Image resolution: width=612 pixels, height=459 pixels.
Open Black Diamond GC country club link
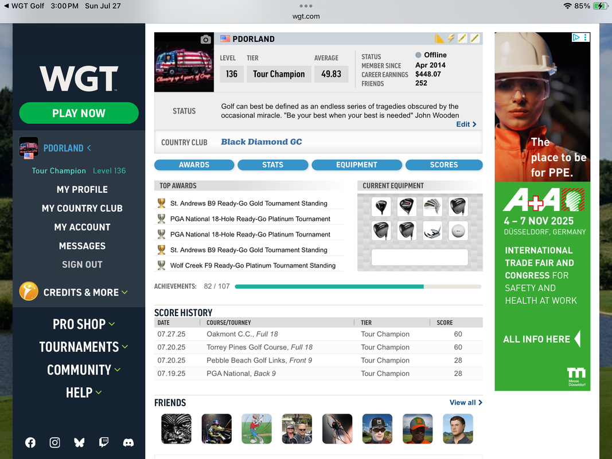coord(261,142)
